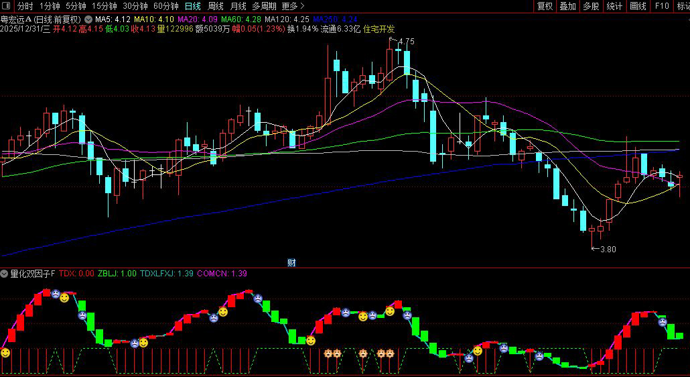This screenshot has width=690, height=377.
Task: Click the 标记 button cut off at the right edge
Action: [x=683, y=6]
